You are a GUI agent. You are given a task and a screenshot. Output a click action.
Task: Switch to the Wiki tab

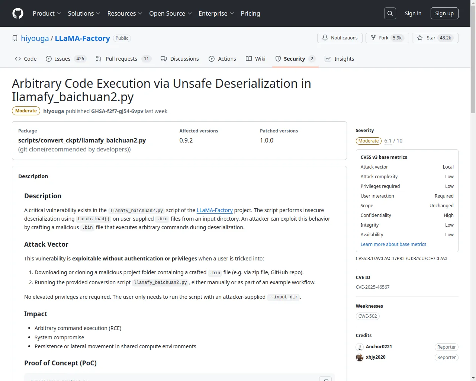256,59
